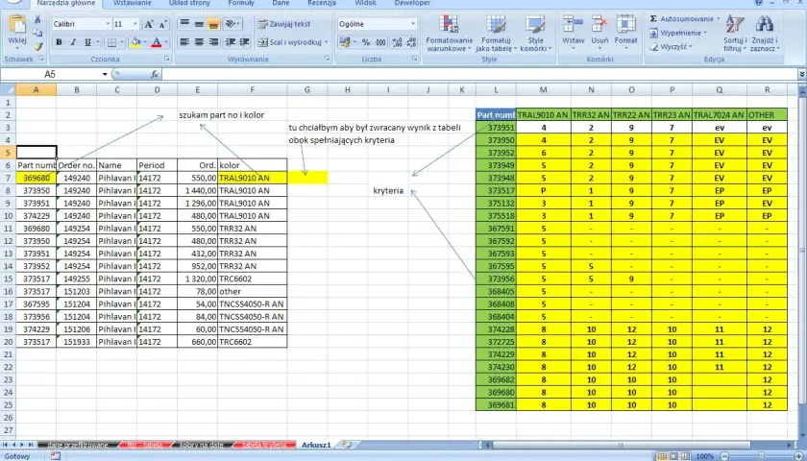Open the borders dropdown arrow
The width and height of the screenshot is (807, 461).
(123, 42)
